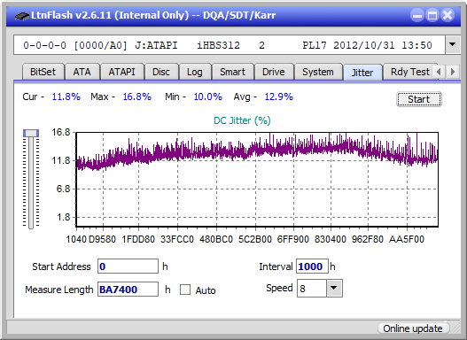This screenshot has width=467, height=340.
Task: Click the vertical scale slider thumb
Action: (31, 133)
